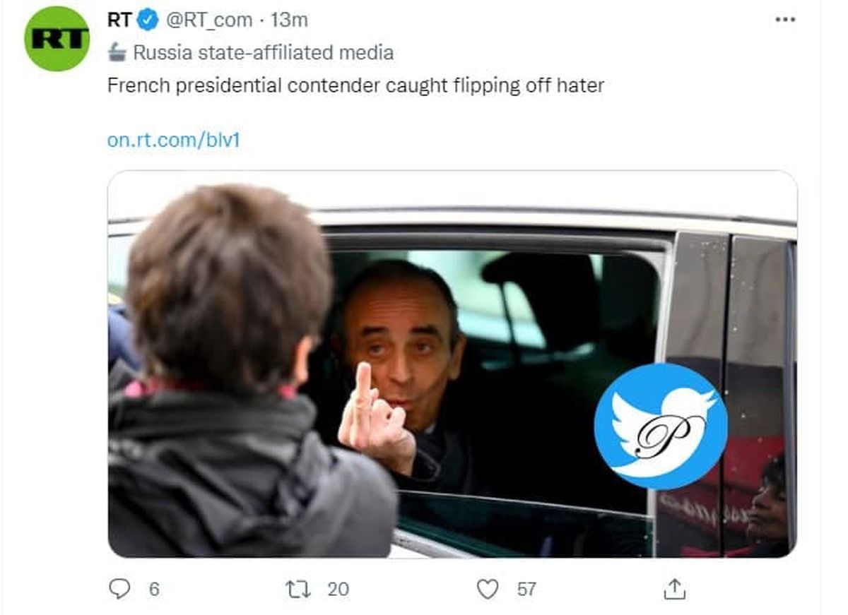
Task: Click the retweet arrows icon
Action: 298,589
